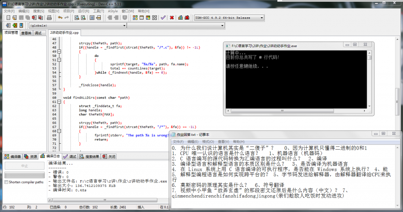Open Notepad's 编辑(E) menu

[x=193, y=141]
